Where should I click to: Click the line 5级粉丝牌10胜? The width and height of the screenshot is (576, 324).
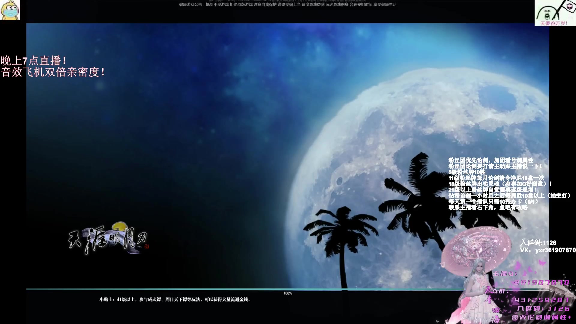point(467,172)
